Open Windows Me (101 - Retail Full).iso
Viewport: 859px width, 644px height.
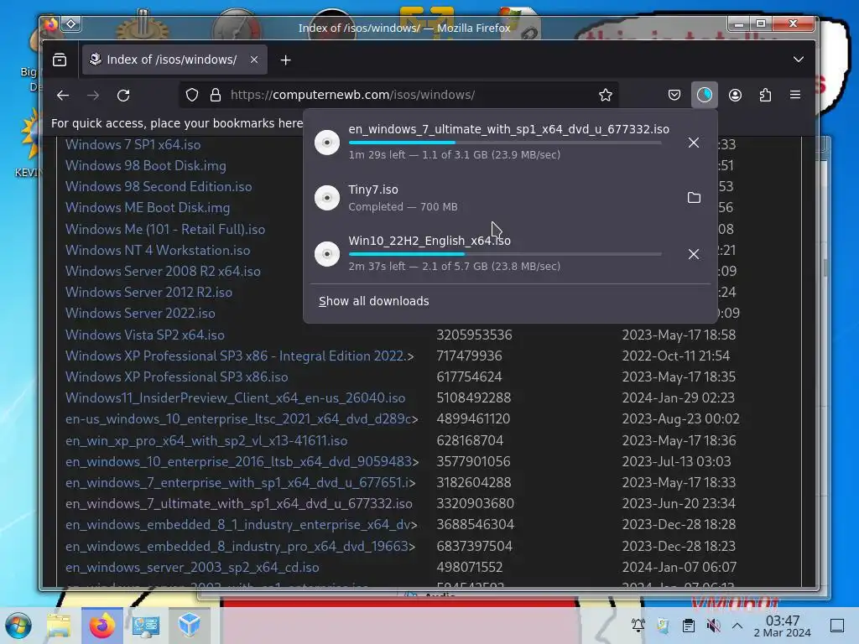click(x=165, y=229)
